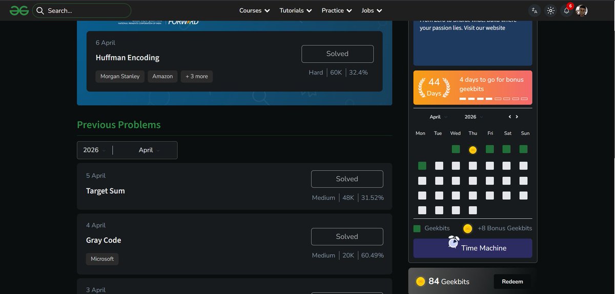The width and height of the screenshot is (615, 294).
Task: Toggle the light/dark theme icon
Action: pyautogui.click(x=550, y=10)
